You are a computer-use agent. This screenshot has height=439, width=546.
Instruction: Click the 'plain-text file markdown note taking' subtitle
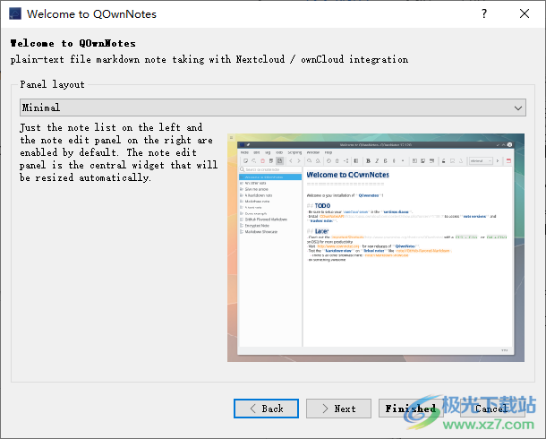click(209, 59)
